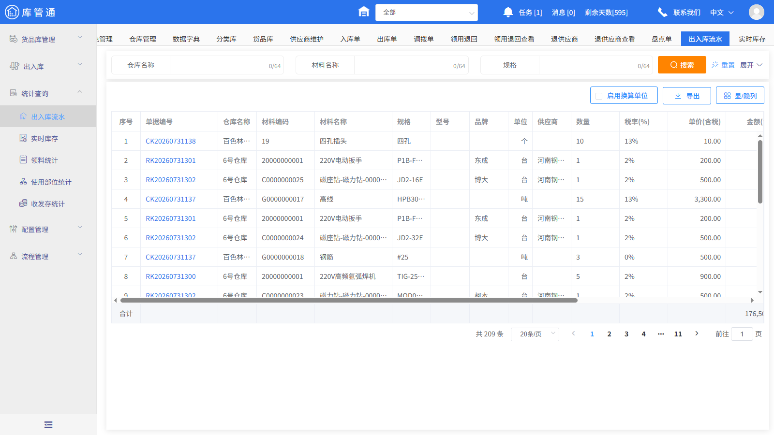The image size is (774, 435).
Task: Click the table horizontal scrollbar
Action: tap(349, 300)
